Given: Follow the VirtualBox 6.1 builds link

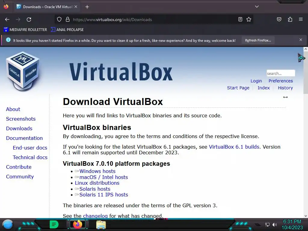Looking at the screenshot, I should pos(234,147).
